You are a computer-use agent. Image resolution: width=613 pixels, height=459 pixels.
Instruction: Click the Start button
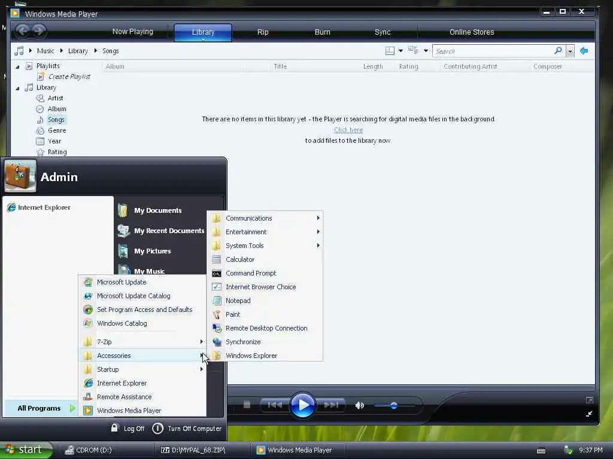[x=26, y=449]
